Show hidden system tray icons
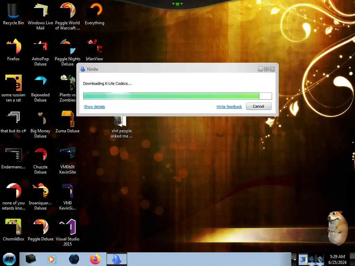Viewport: 355px width, 266px height. [x=295, y=259]
